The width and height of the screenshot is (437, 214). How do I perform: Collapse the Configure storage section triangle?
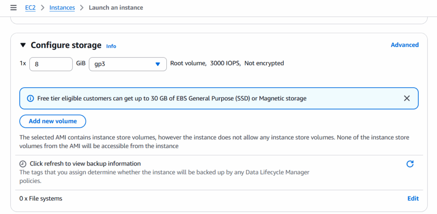23,45
